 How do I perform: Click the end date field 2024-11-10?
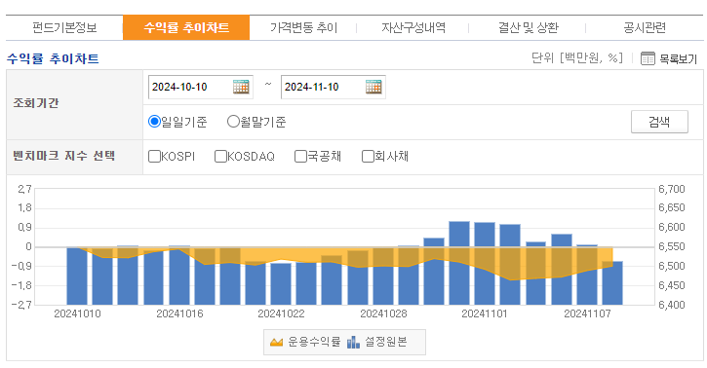pyautogui.click(x=334, y=87)
